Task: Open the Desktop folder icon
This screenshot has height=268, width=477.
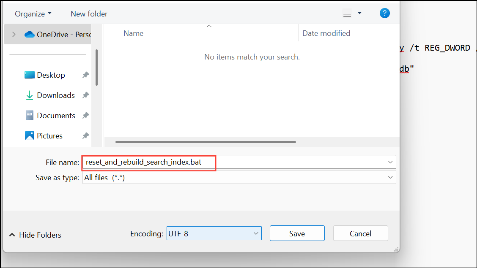Action: pyautogui.click(x=30, y=74)
